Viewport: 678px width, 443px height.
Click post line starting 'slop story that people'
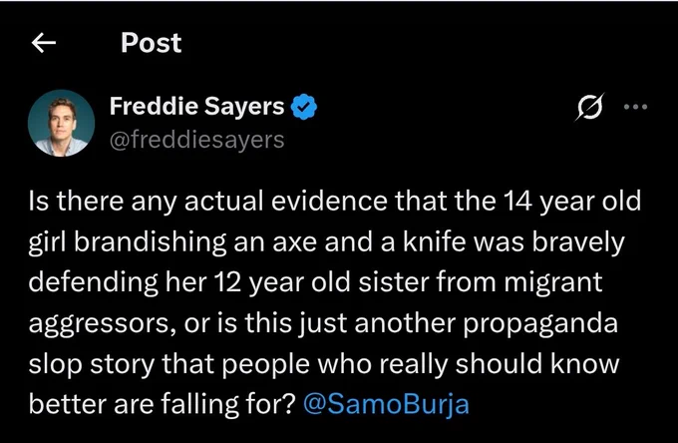324,364
